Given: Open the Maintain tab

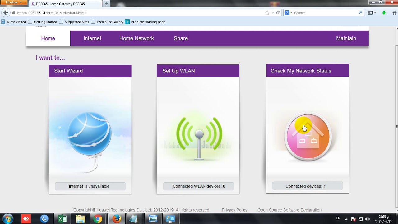Looking at the screenshot, I should tap(346, 38).
